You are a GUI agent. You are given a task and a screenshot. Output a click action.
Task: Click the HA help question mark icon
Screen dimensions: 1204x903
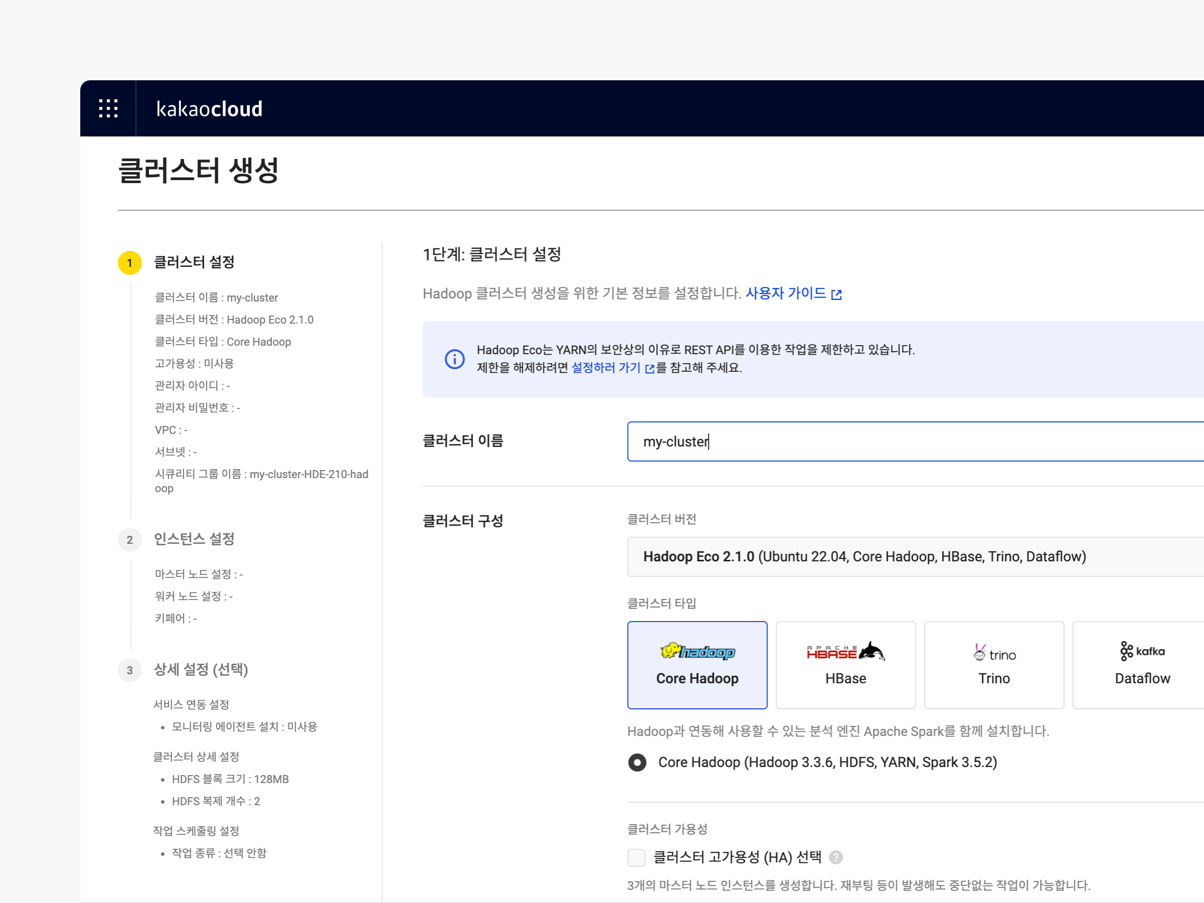point(835,857)
